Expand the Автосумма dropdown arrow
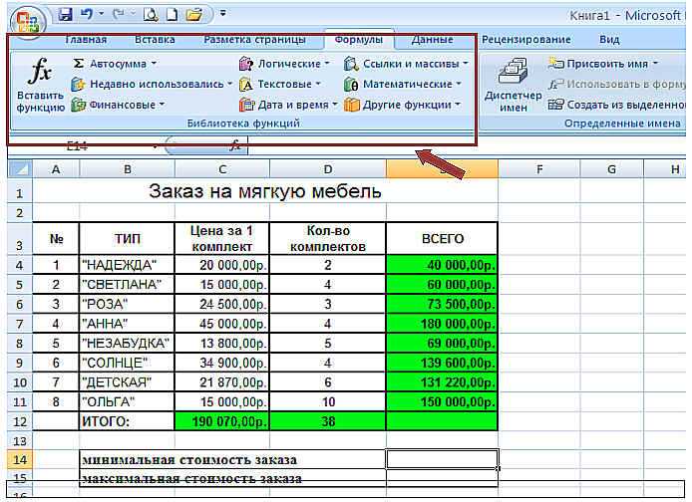The image size is (692, 502). 154,64
